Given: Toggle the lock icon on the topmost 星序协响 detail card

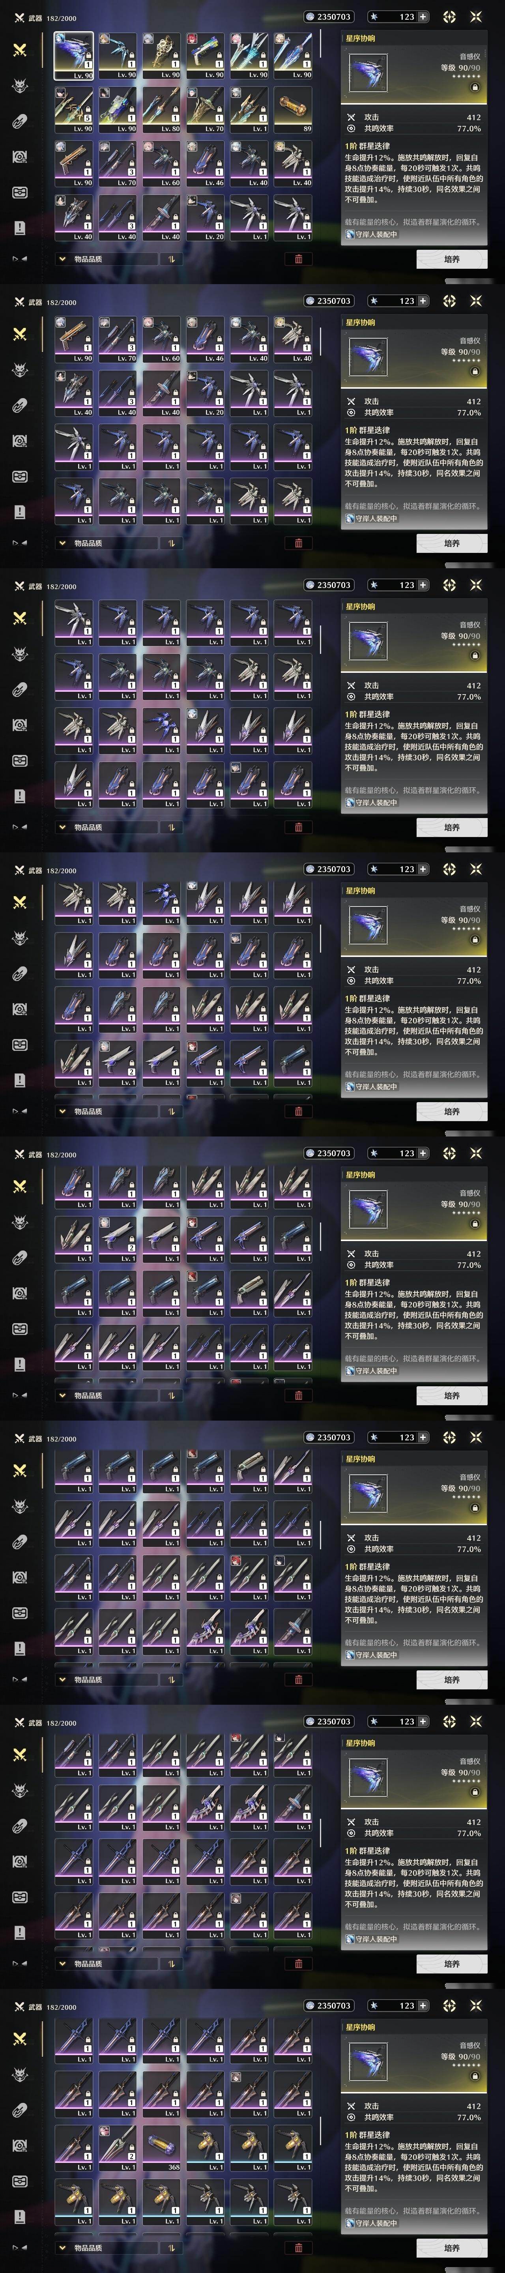Looking at the screenshot, I should click(475, 87).
